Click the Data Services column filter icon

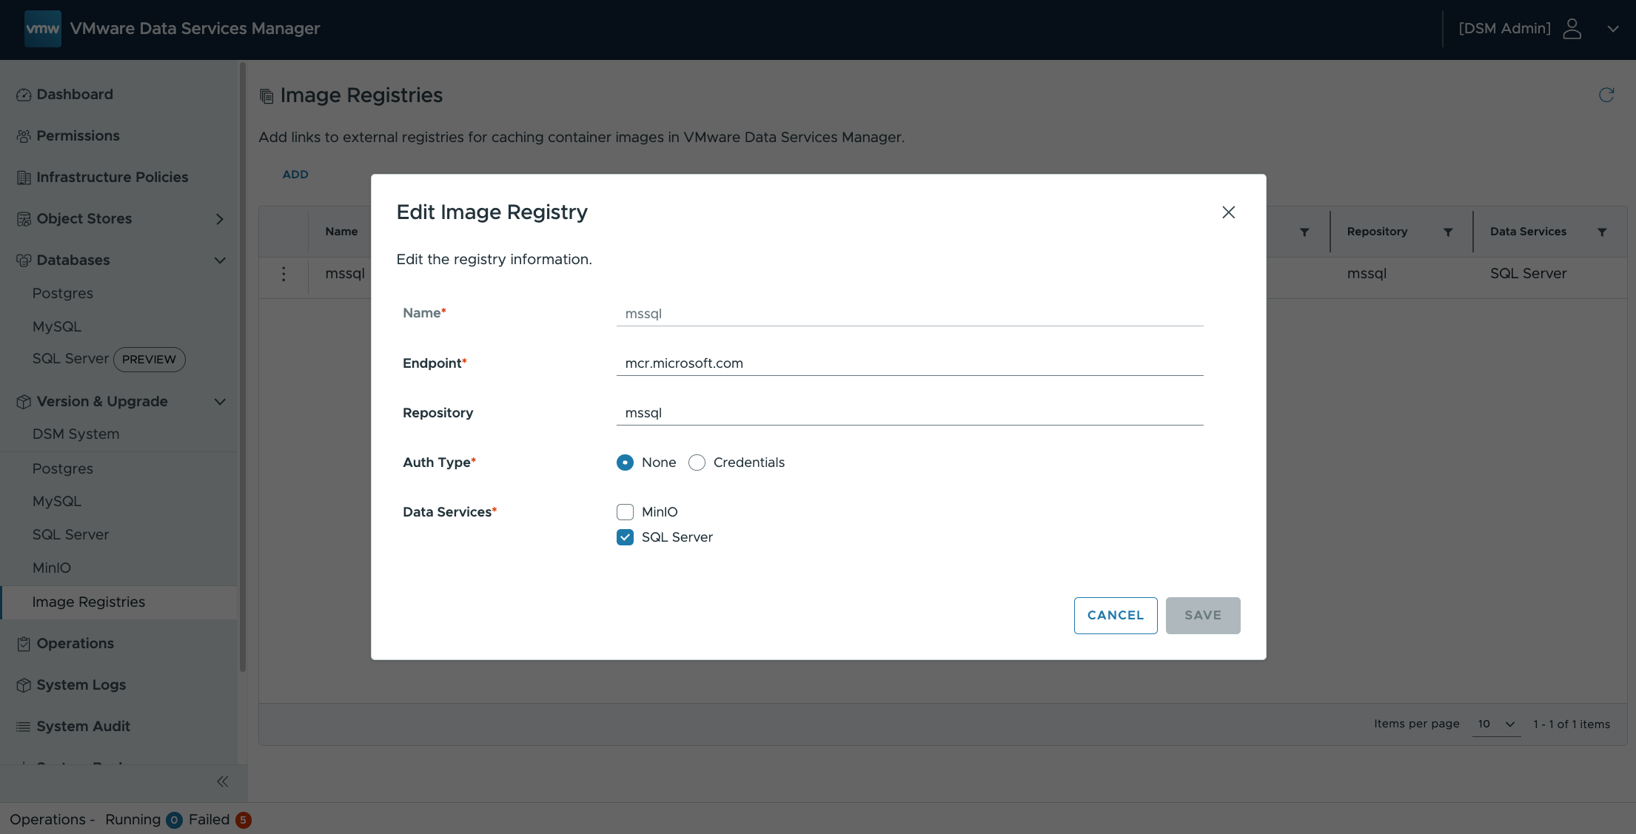click(x=1602, y=232)
